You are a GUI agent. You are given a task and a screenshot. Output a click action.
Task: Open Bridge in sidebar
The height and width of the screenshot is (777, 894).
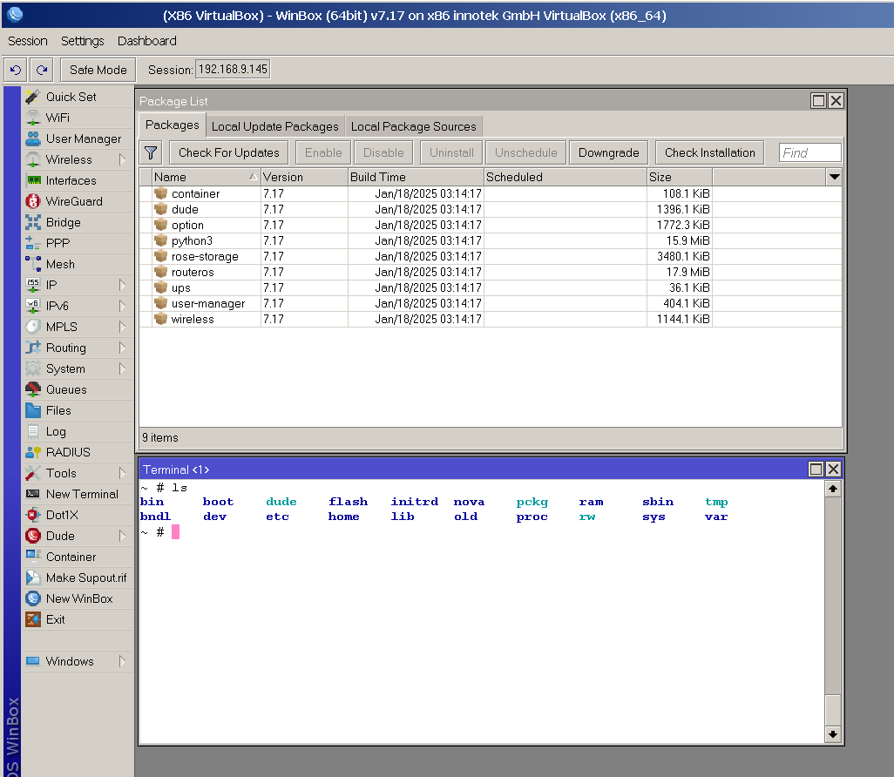78,222
